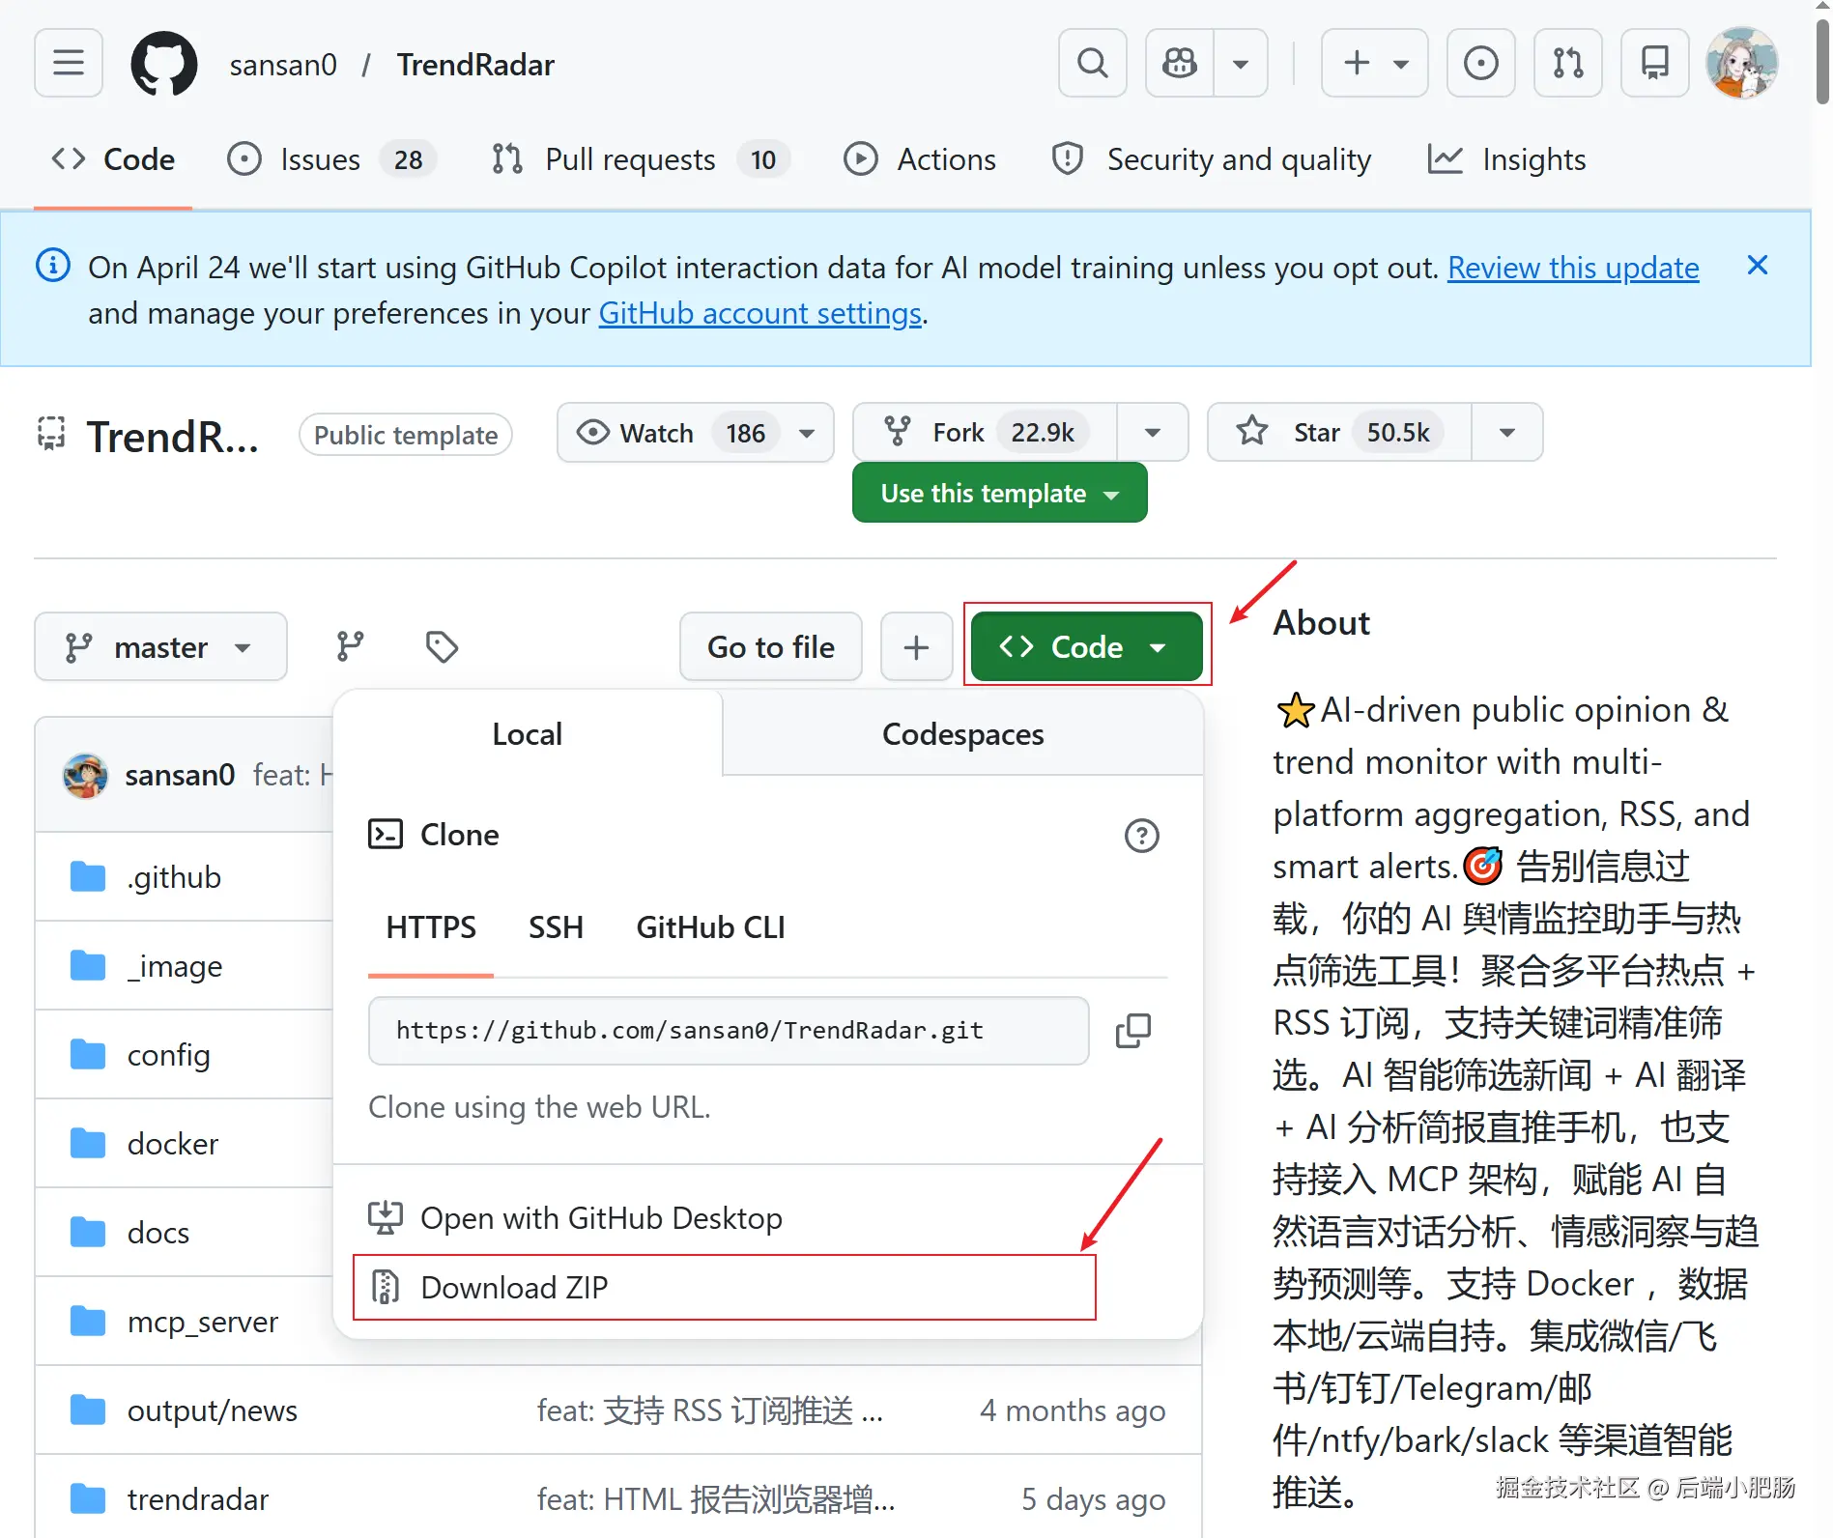Select the HTTPS clone method

(431, 927)
